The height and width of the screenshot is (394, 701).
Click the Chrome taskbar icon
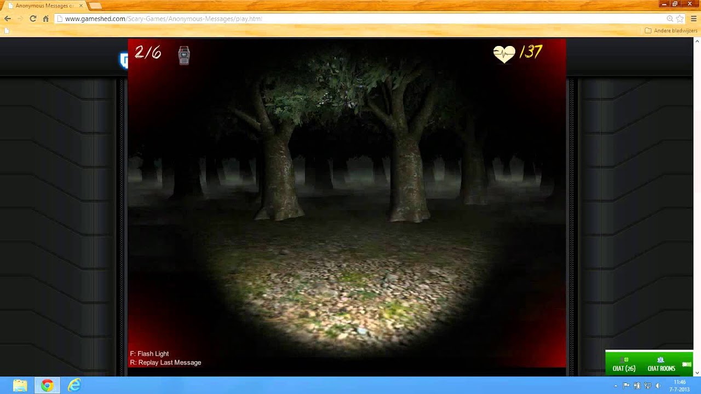(x=47, y=386)
